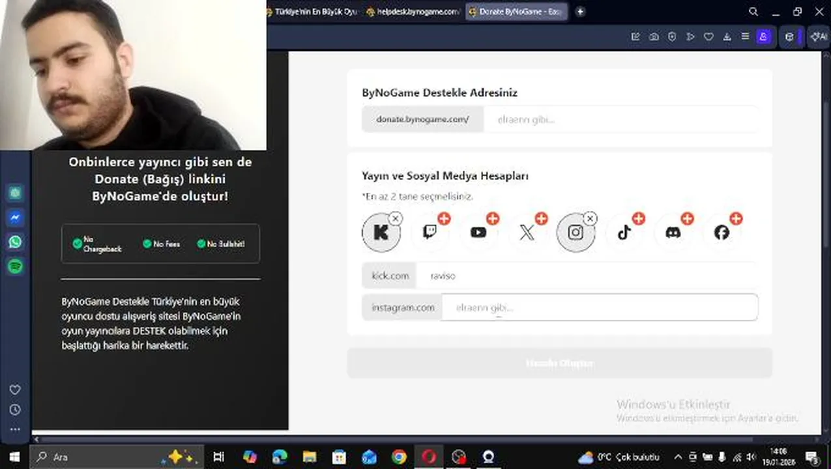
Task: Add page to bookmarks heart icon
Action: 708,37
